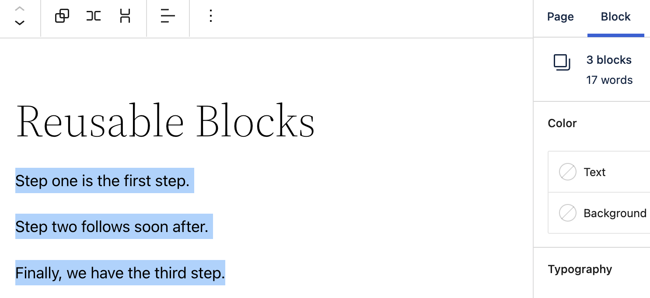Switch to the Page tab
650x298 pixels.
560,17
